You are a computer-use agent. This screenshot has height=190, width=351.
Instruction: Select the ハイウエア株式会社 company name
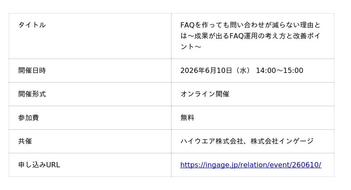point(212,141)
